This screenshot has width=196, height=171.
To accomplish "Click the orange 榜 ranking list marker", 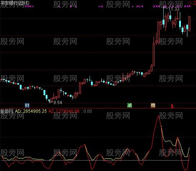I will (x=153, y=105).
